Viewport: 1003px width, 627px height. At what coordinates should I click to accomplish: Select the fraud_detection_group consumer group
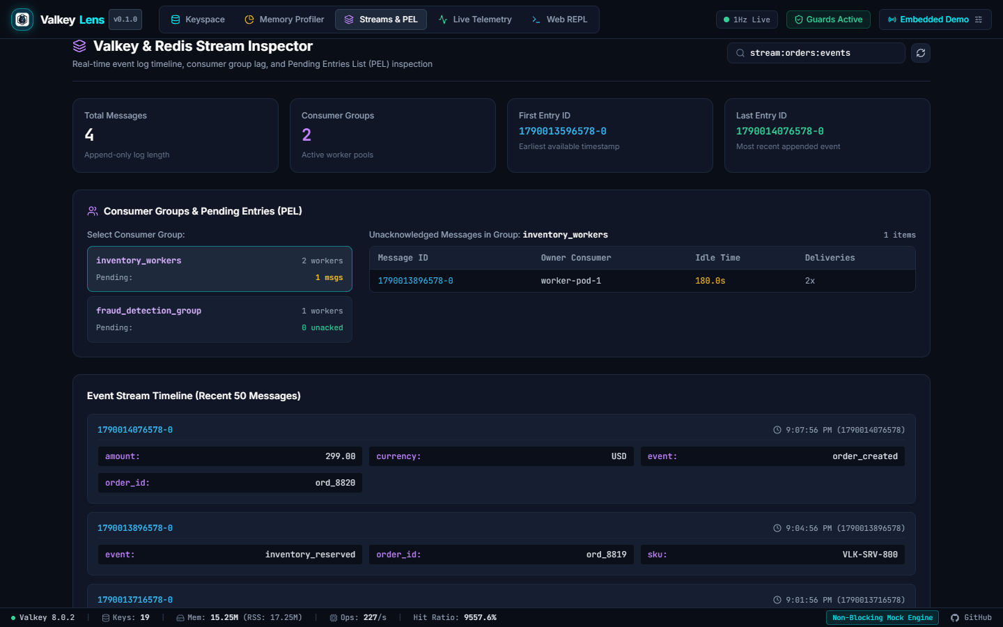(x=219, y=319)
